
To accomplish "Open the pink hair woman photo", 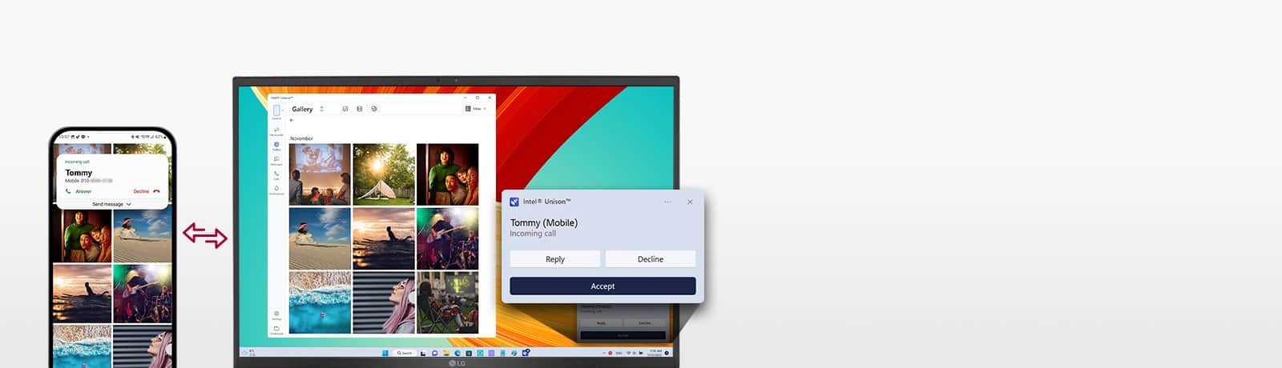I will [384, 302].
